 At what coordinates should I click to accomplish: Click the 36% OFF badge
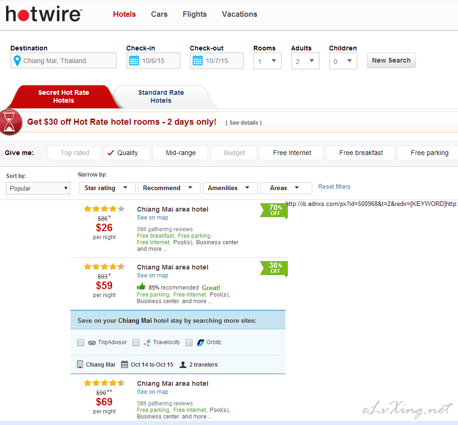(274, 268)
